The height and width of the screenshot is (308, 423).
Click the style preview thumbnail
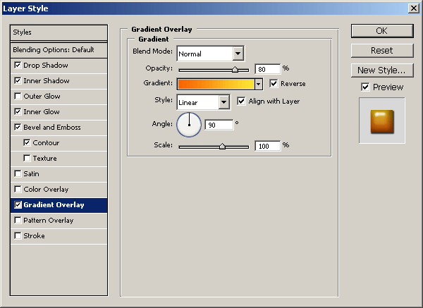tap(382, 121)
